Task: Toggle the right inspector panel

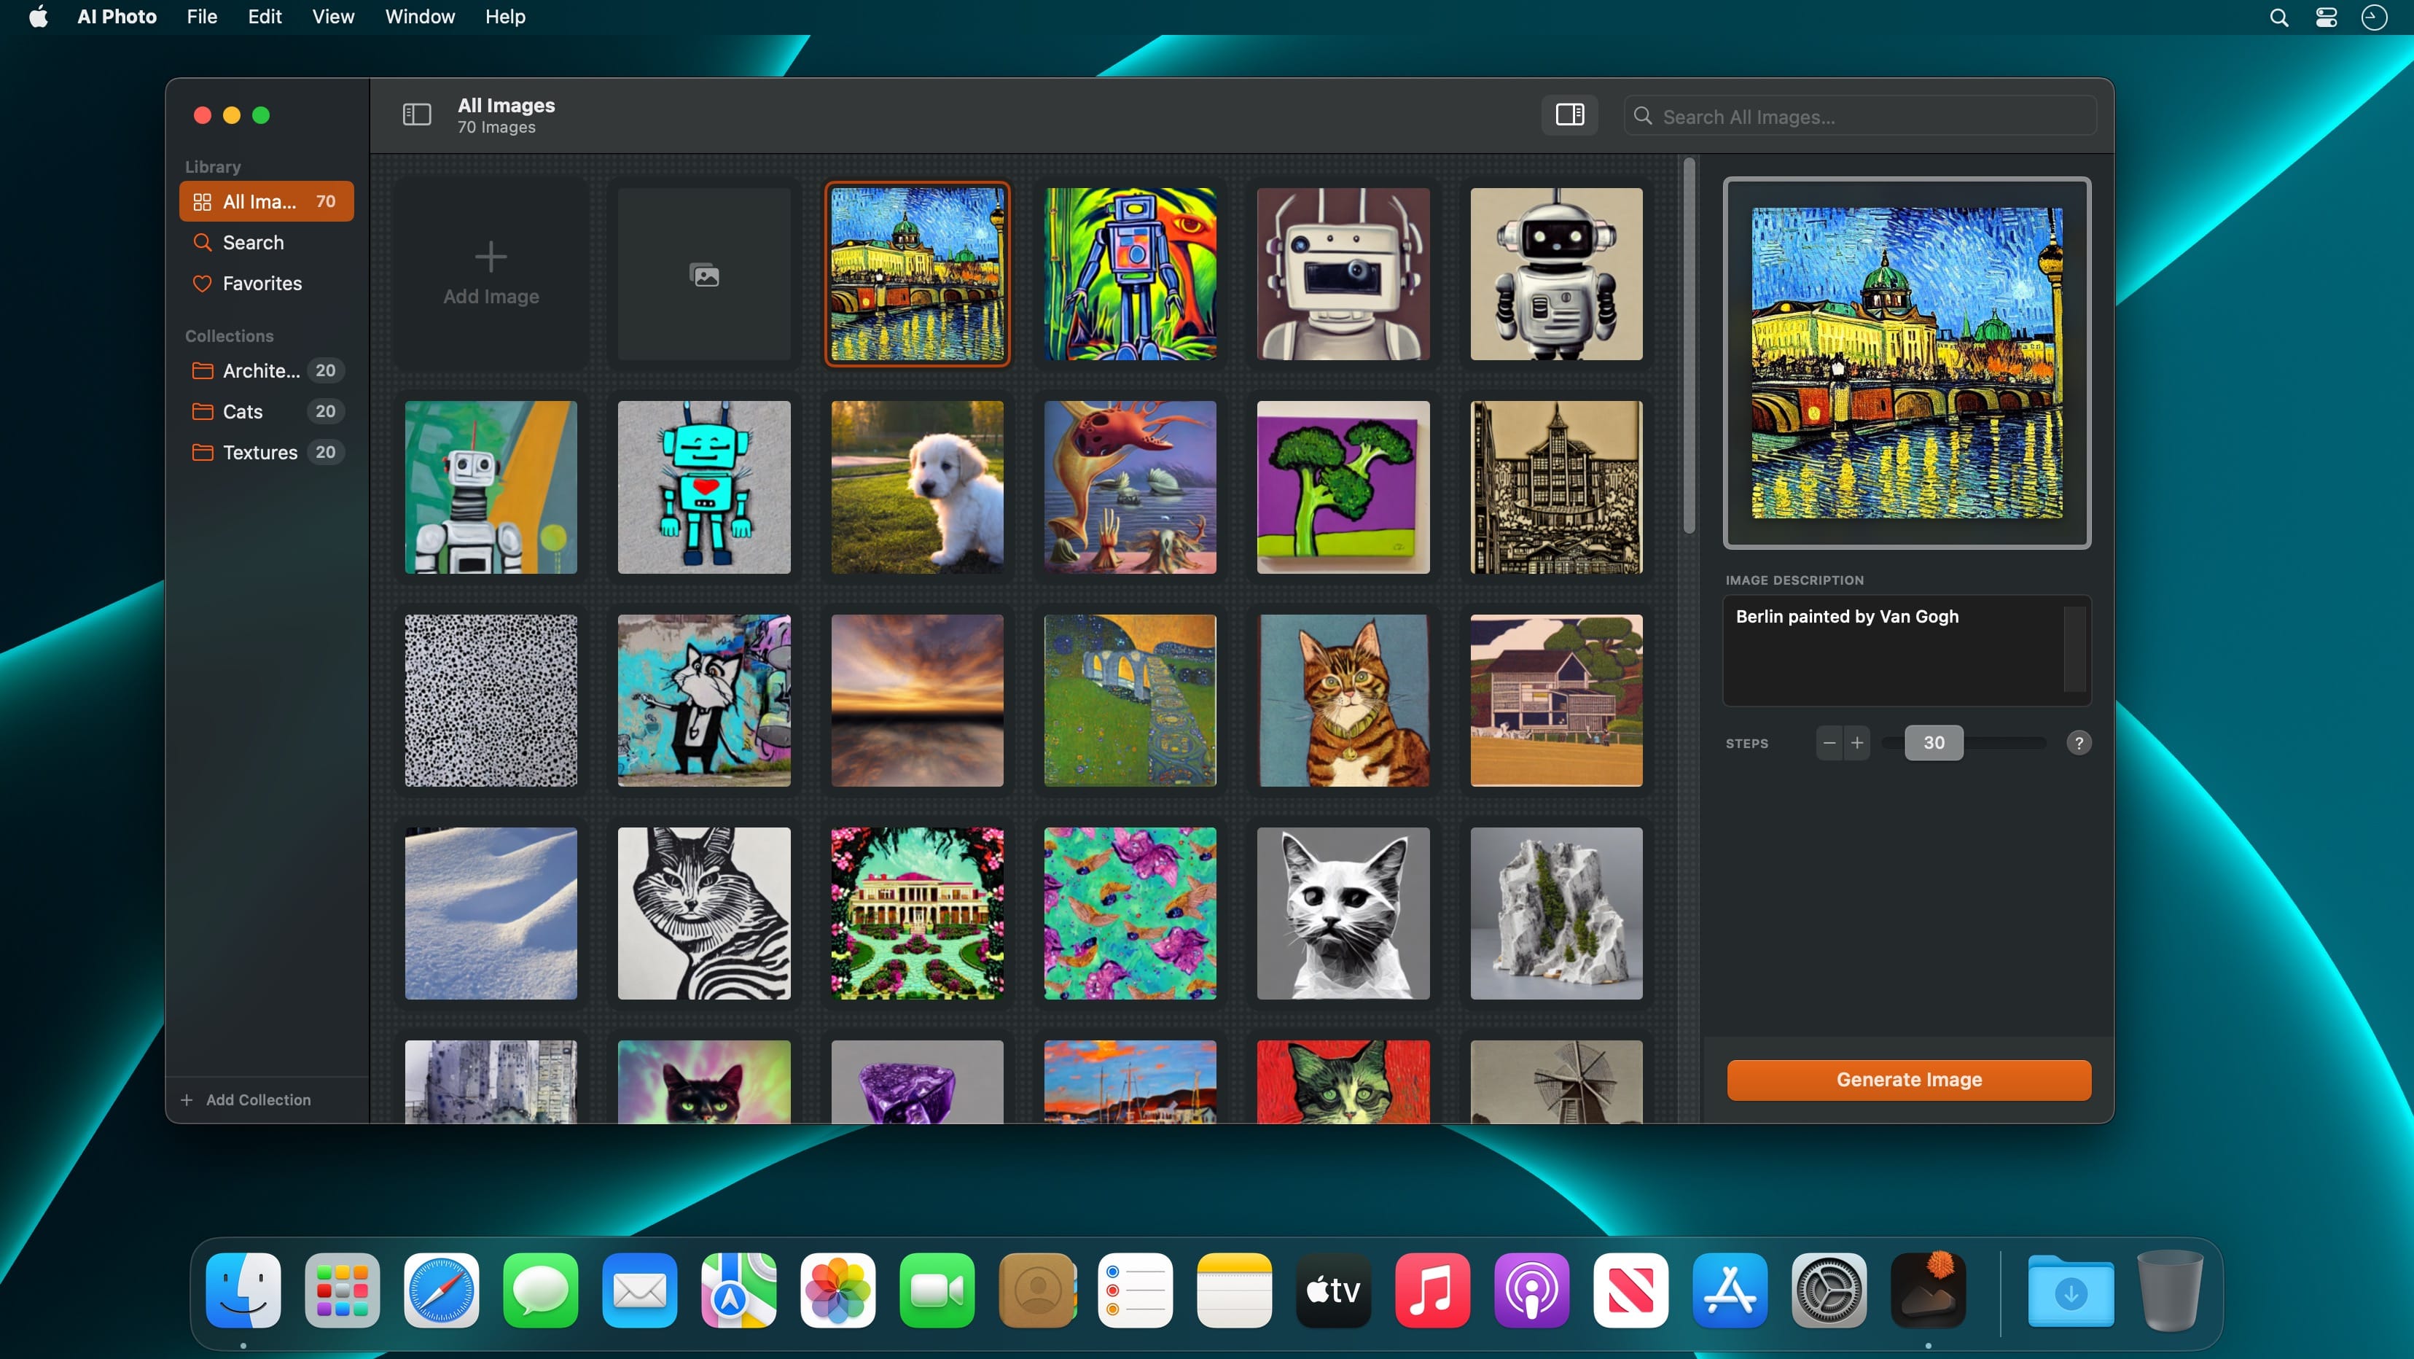Action: click(1570, 114)
